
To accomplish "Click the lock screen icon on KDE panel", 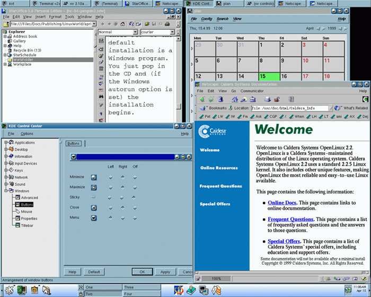I will pyautogui.click(x=81, y=294).
